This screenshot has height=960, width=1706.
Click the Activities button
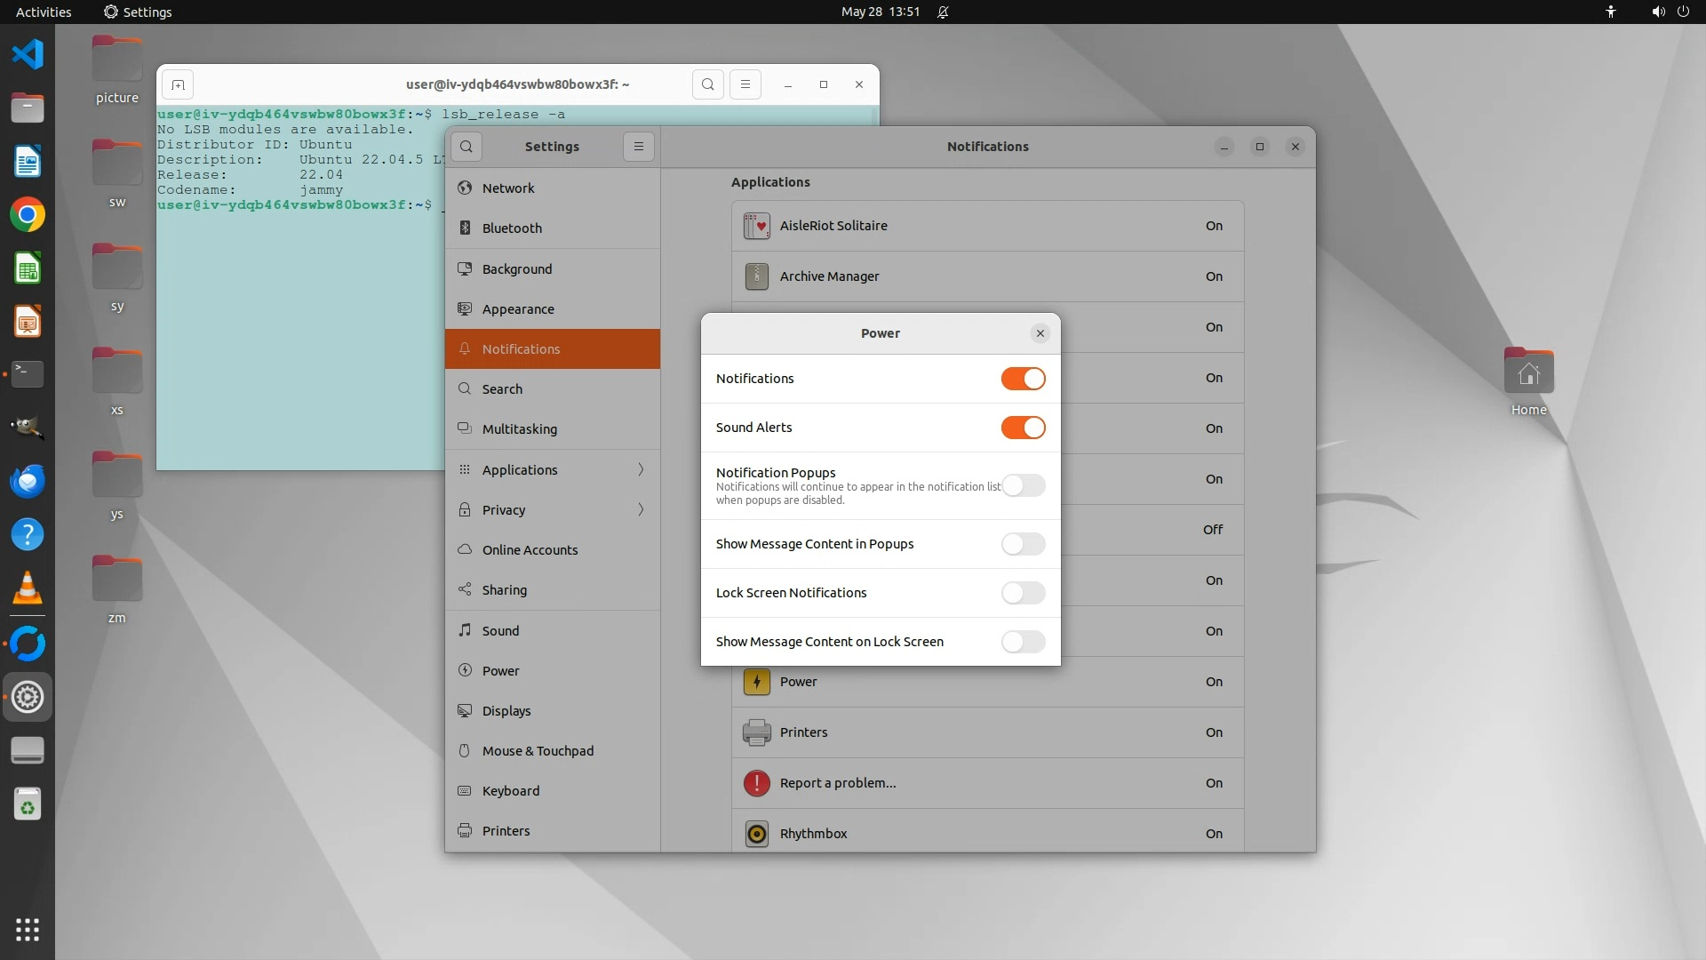[x=44, y=12]
